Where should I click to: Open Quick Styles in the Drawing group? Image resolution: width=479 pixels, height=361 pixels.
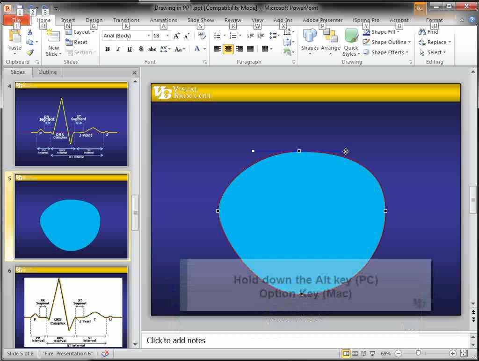click(351, 45)
